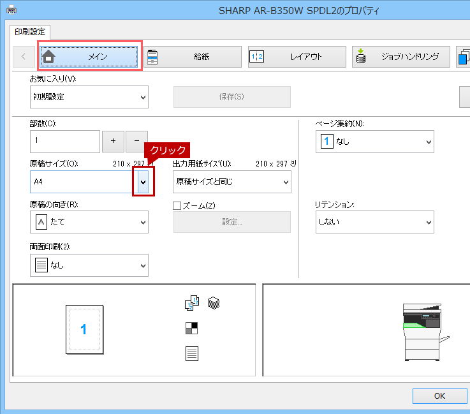Click the page preview thumbnail numbered 1

click(85, 329)
